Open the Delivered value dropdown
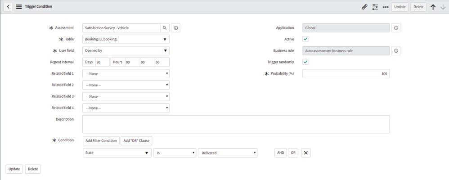Image resolution: width=449 pixels, height=180 pixels. tap(227, 153)
